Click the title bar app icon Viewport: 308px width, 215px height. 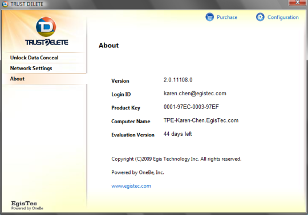(5, 4)
